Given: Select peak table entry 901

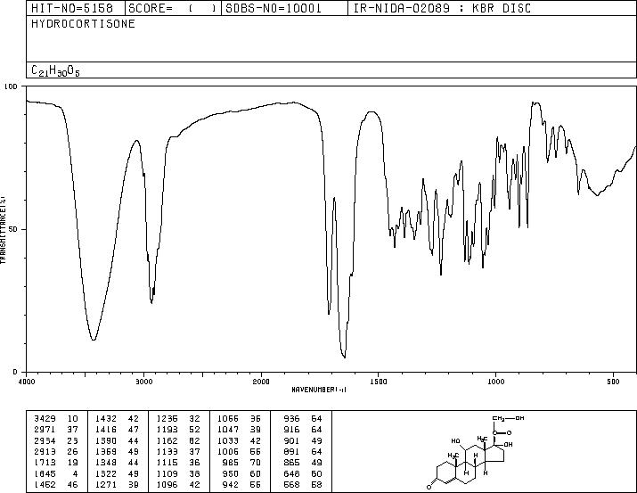Looking at the screenshot, I should pos(291,440).
